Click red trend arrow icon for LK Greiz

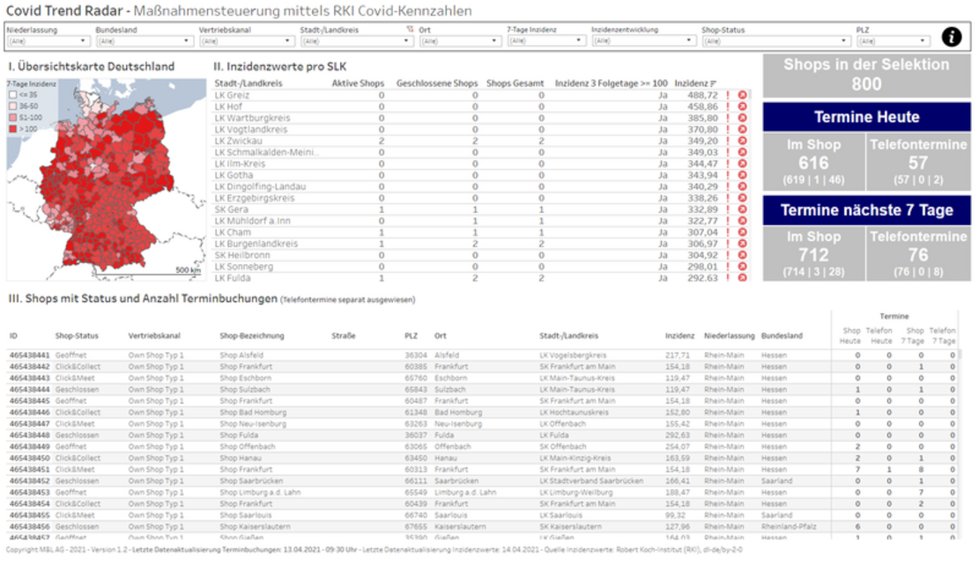(742, 95)
